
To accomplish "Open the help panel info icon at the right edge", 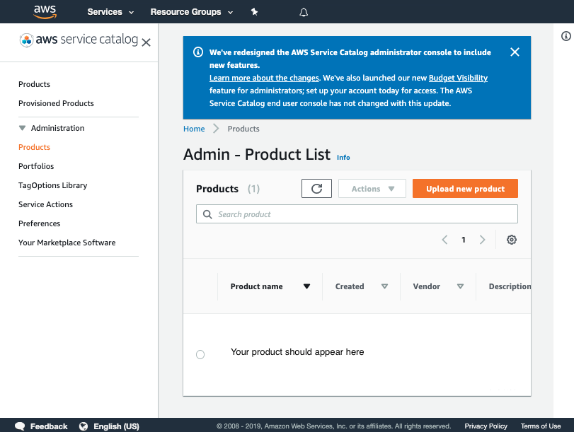I will point(566,36).
